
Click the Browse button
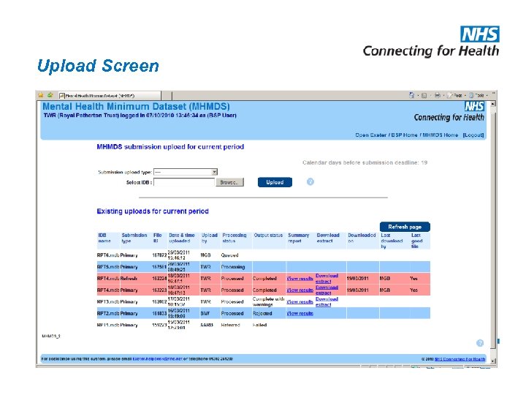(x=229, y=182)
